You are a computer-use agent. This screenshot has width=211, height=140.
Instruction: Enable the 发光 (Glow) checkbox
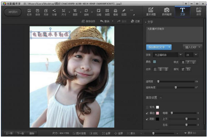148,107
